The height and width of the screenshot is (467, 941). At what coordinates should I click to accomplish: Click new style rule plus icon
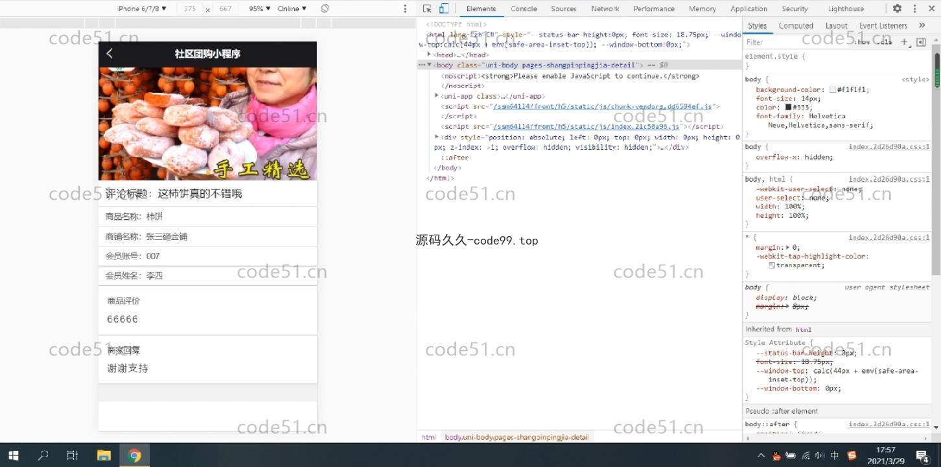pyautogui.click(x=904, y=42)
